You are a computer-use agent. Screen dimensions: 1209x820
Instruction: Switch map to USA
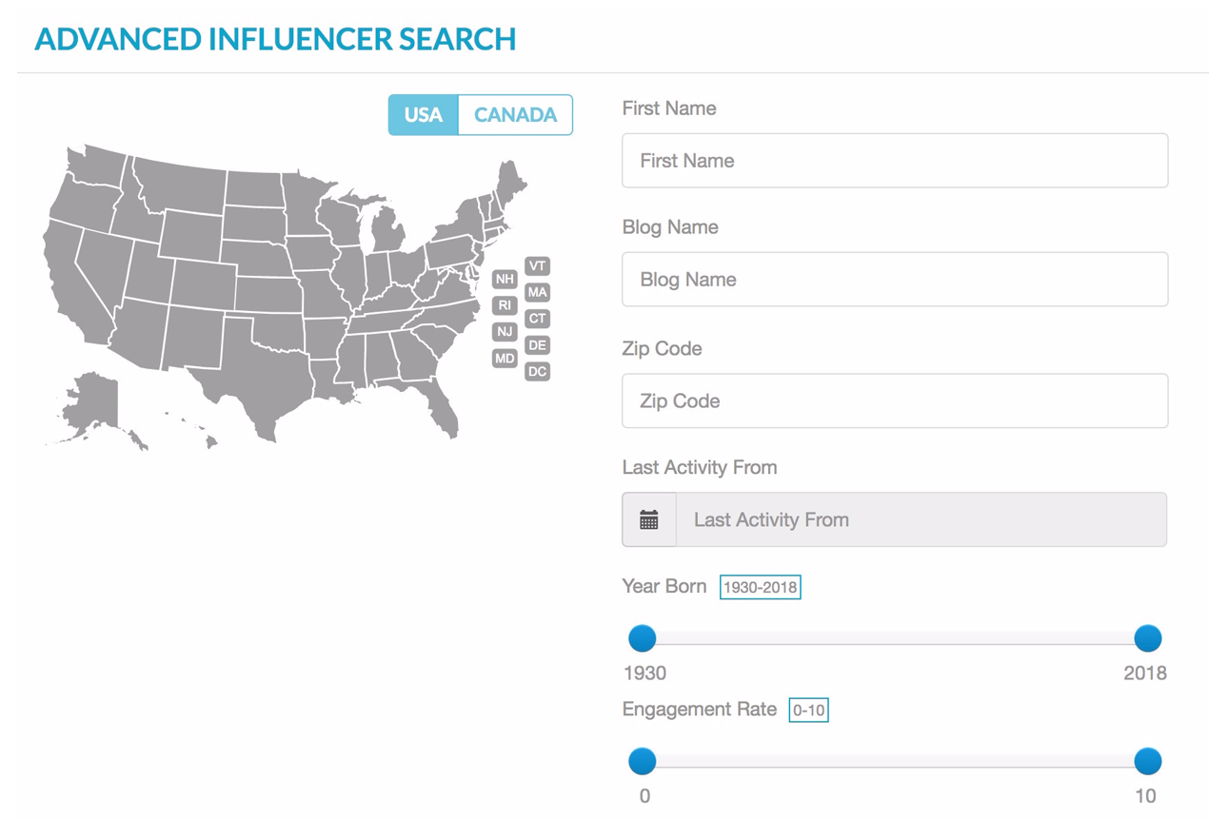point(424,115)
